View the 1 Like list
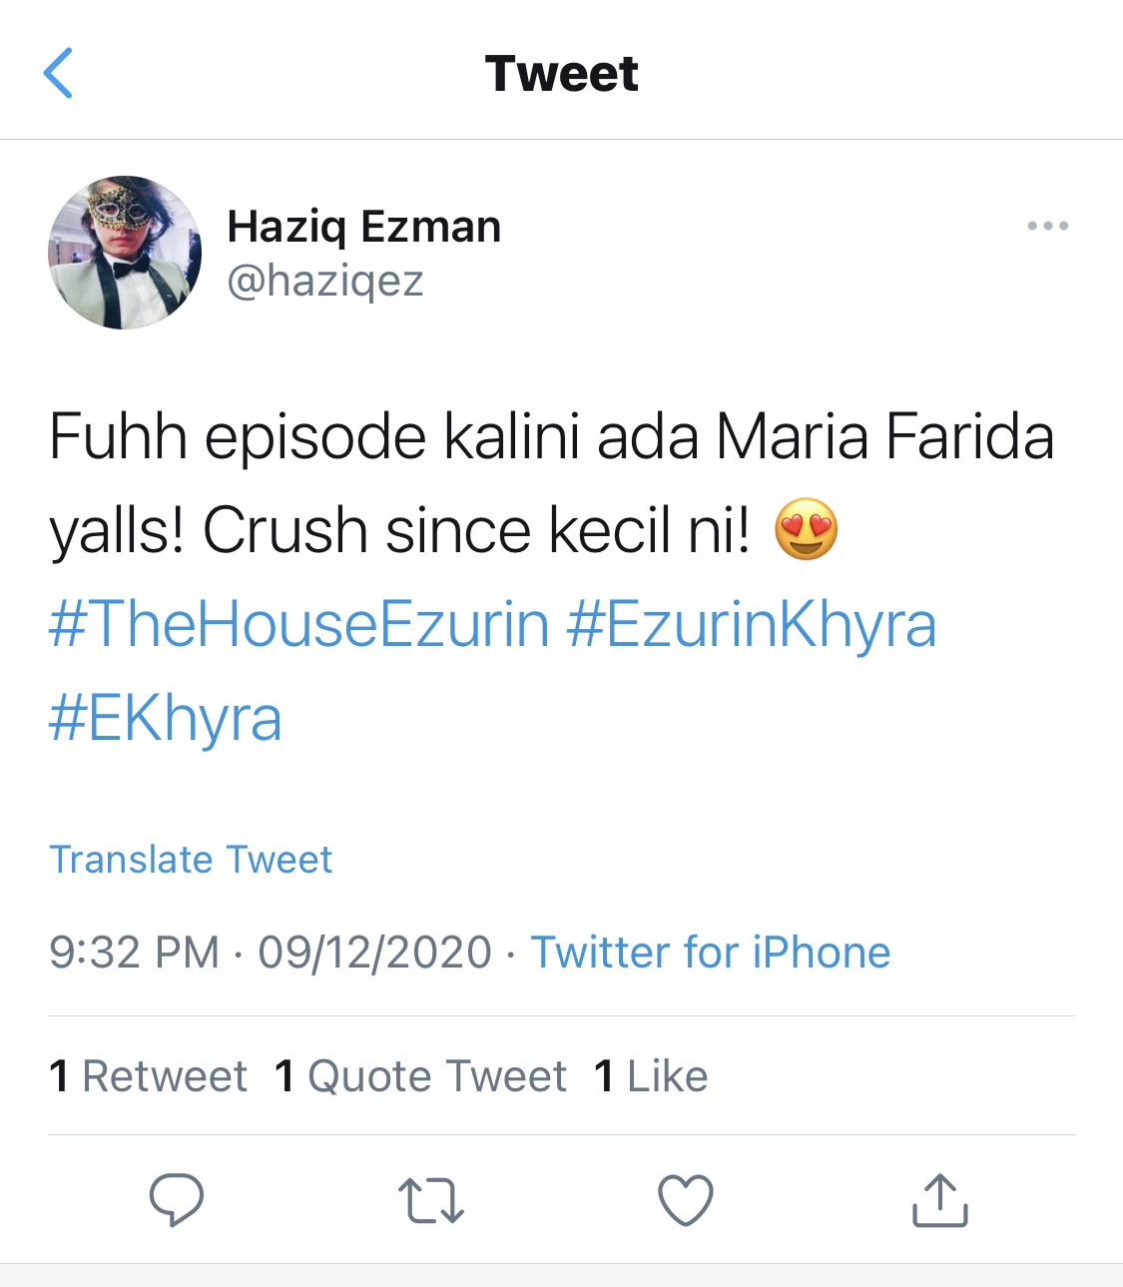The width and height of the screenshot is (1123, 1287). pyautogui.click(x=651, y=1076)
